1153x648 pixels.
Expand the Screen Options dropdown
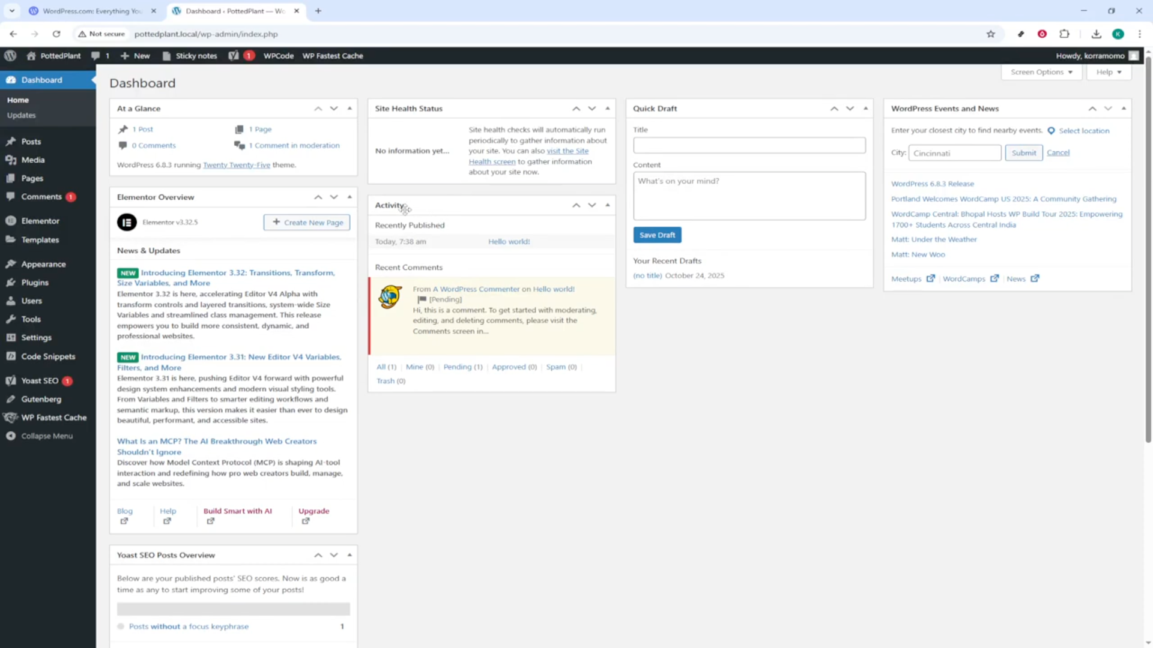click(x=1041, y=72)
